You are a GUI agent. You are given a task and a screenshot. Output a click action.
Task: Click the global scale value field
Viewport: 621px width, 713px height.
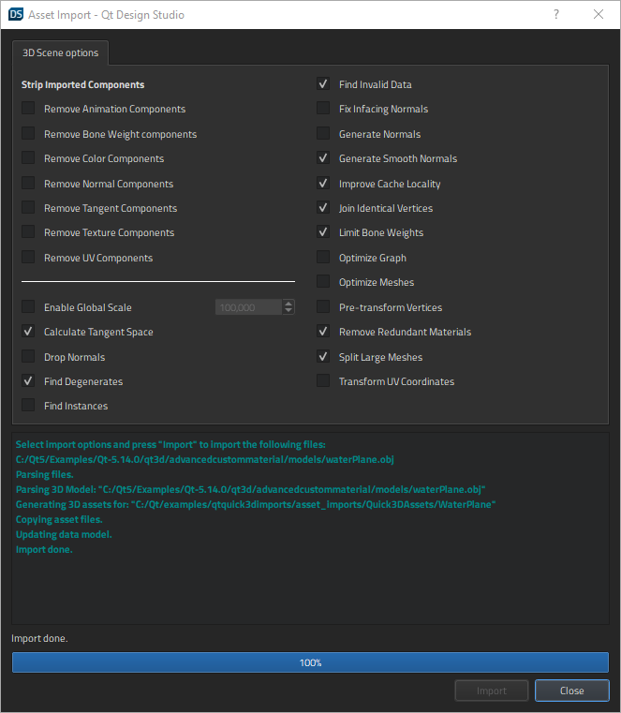(x=247, y=307)
